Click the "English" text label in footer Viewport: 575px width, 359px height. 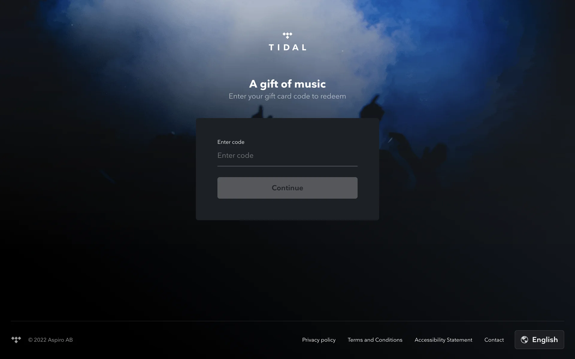[545, 340]
